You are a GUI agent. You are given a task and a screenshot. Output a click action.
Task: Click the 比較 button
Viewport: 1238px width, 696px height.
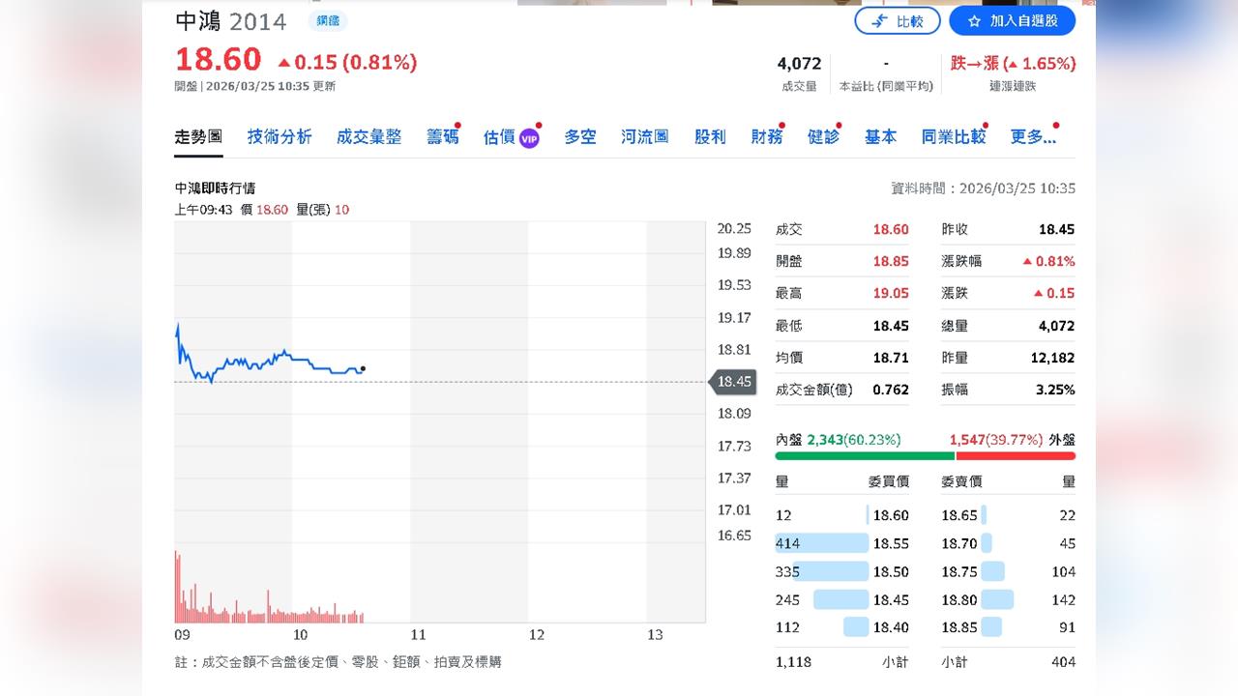(898, 20)
